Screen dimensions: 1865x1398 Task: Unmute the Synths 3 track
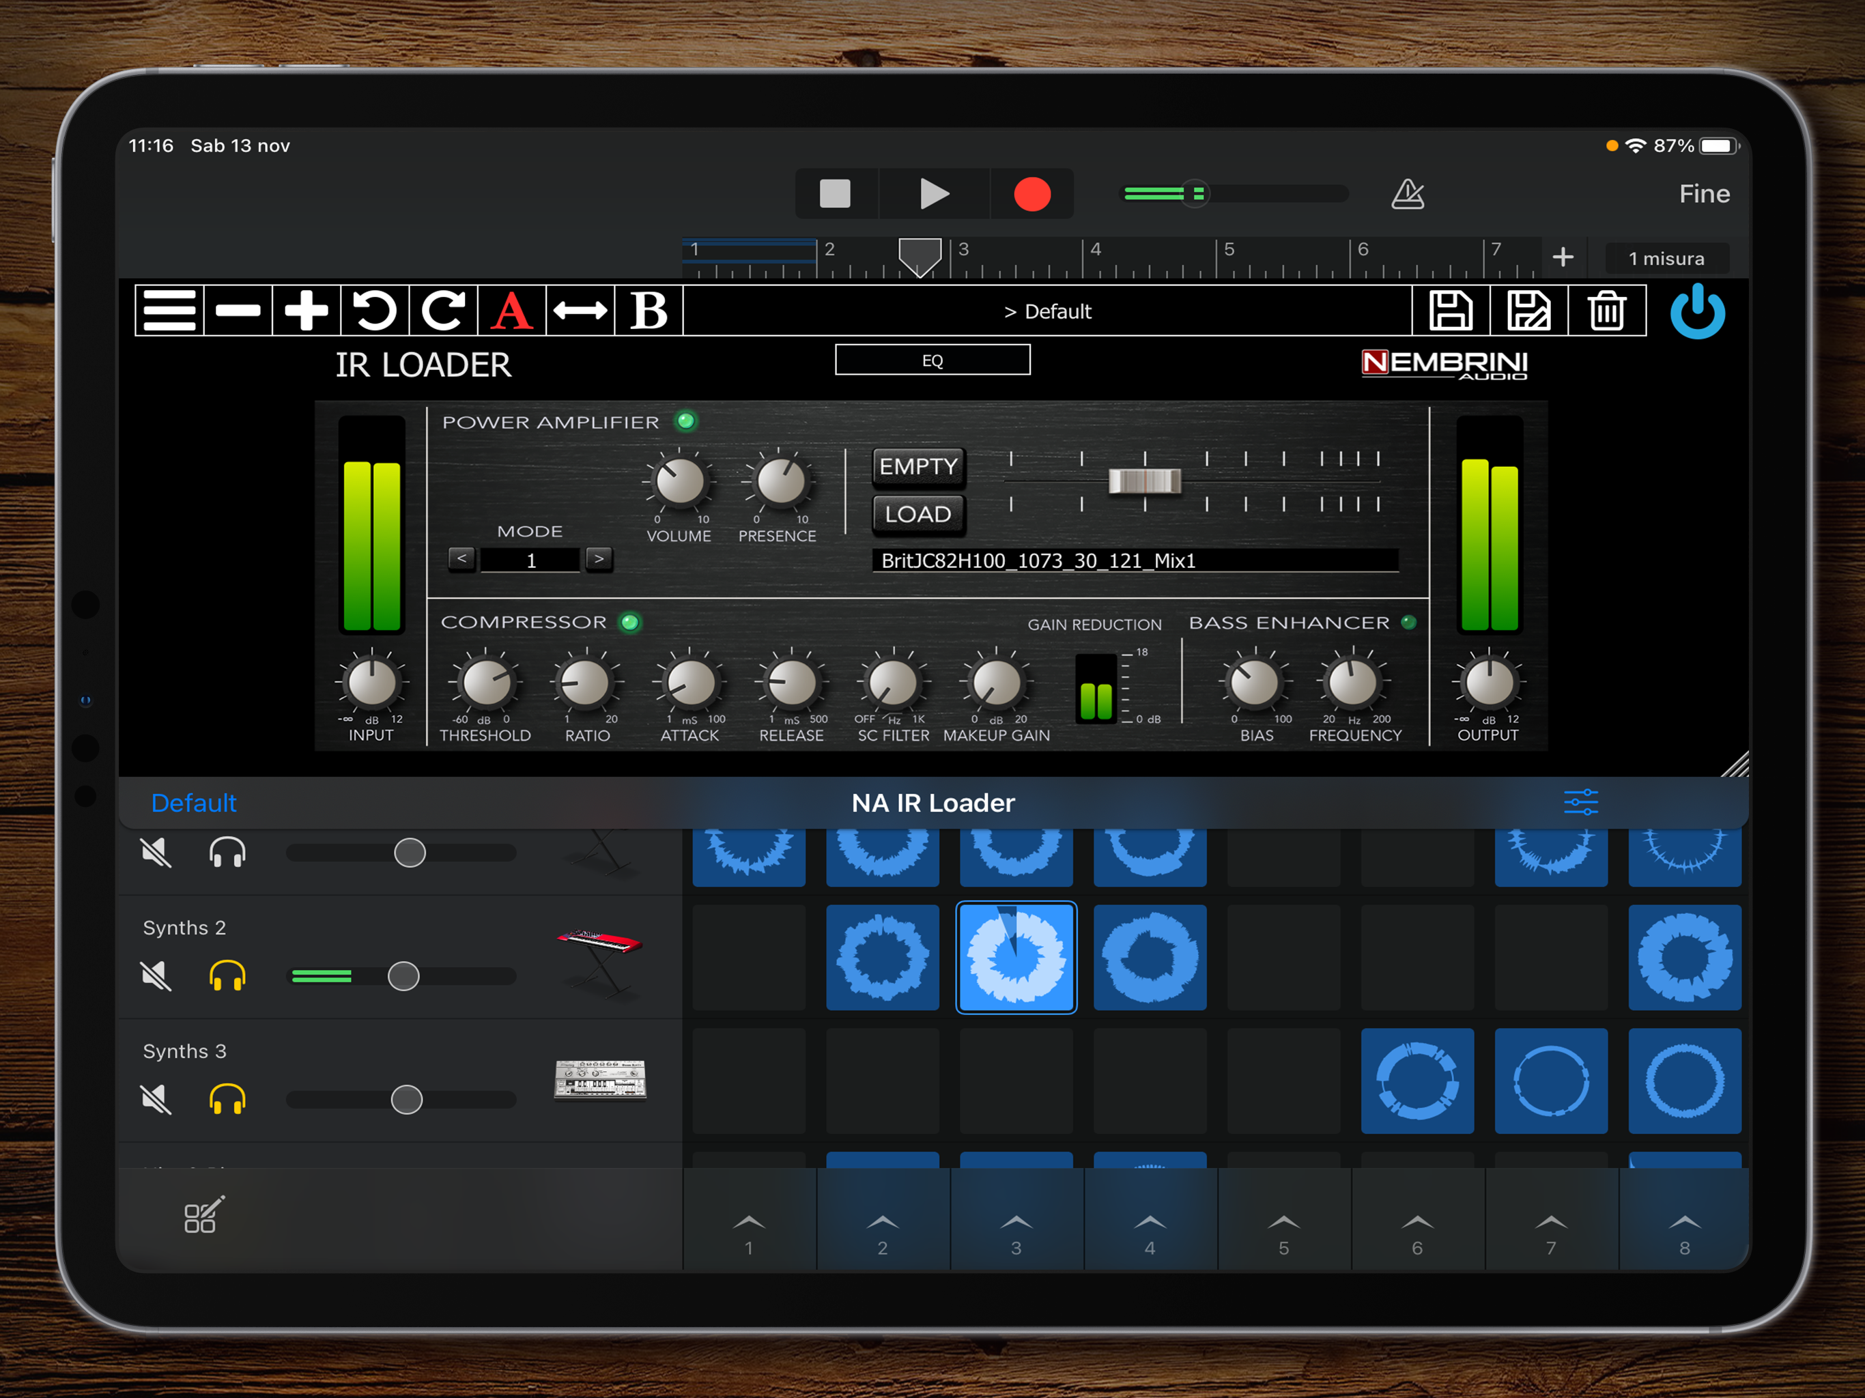[156, 1100]
